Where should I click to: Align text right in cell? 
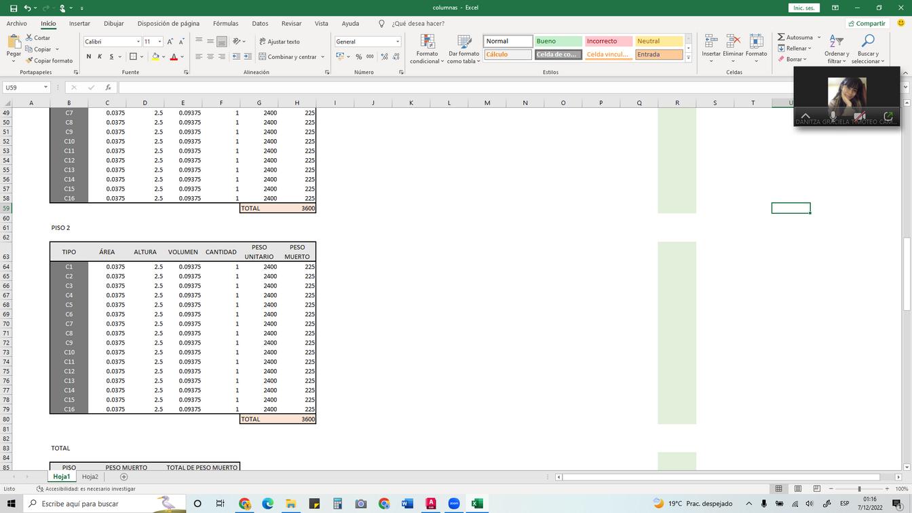click(222, 57)
